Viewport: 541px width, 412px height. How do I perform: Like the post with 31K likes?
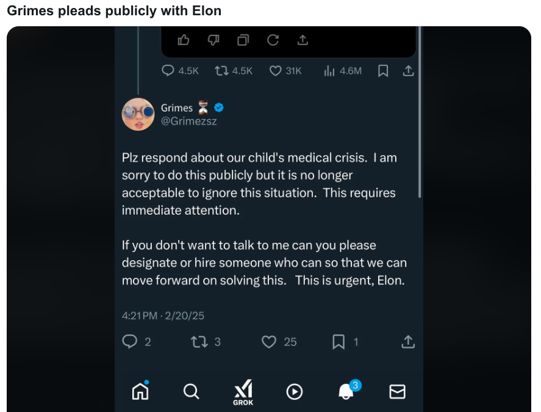coord(285,71)
